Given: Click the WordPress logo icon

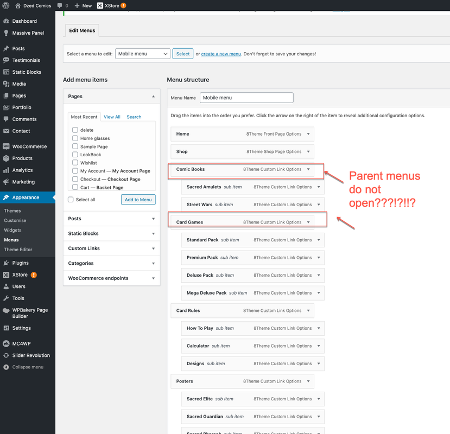Looking at the screenshot, I should click(x=6, y=5).
